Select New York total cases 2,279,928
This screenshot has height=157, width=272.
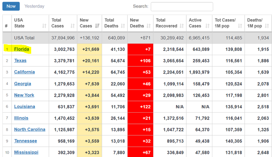(64, 95)
